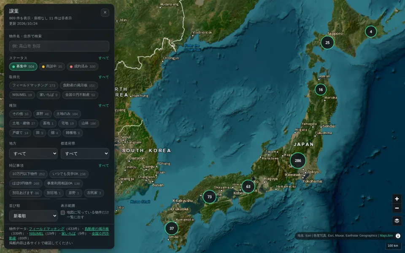The width and height of the screenshot is (405, 253).
Task: Select the 雑種地 6 type chip
Action: [73, 133]
